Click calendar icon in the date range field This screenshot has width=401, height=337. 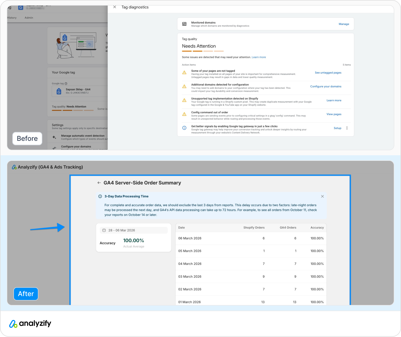click(104, 230)
